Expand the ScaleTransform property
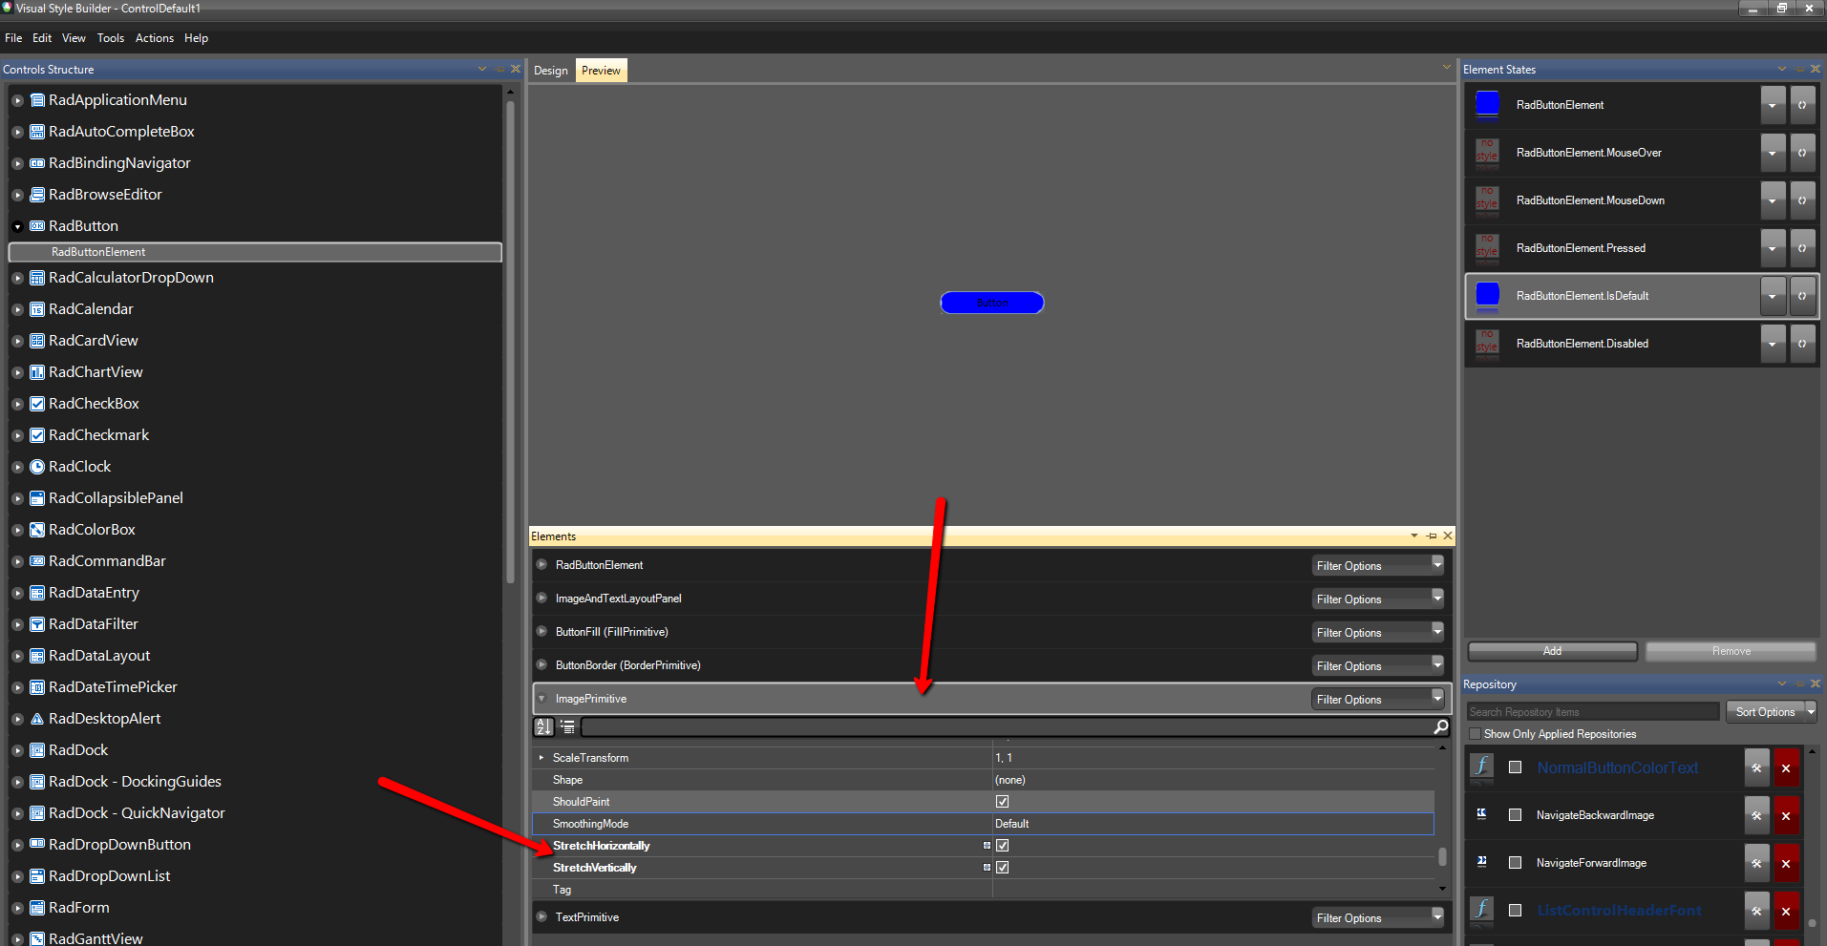The image size is (1827, 946). [542, 758]
